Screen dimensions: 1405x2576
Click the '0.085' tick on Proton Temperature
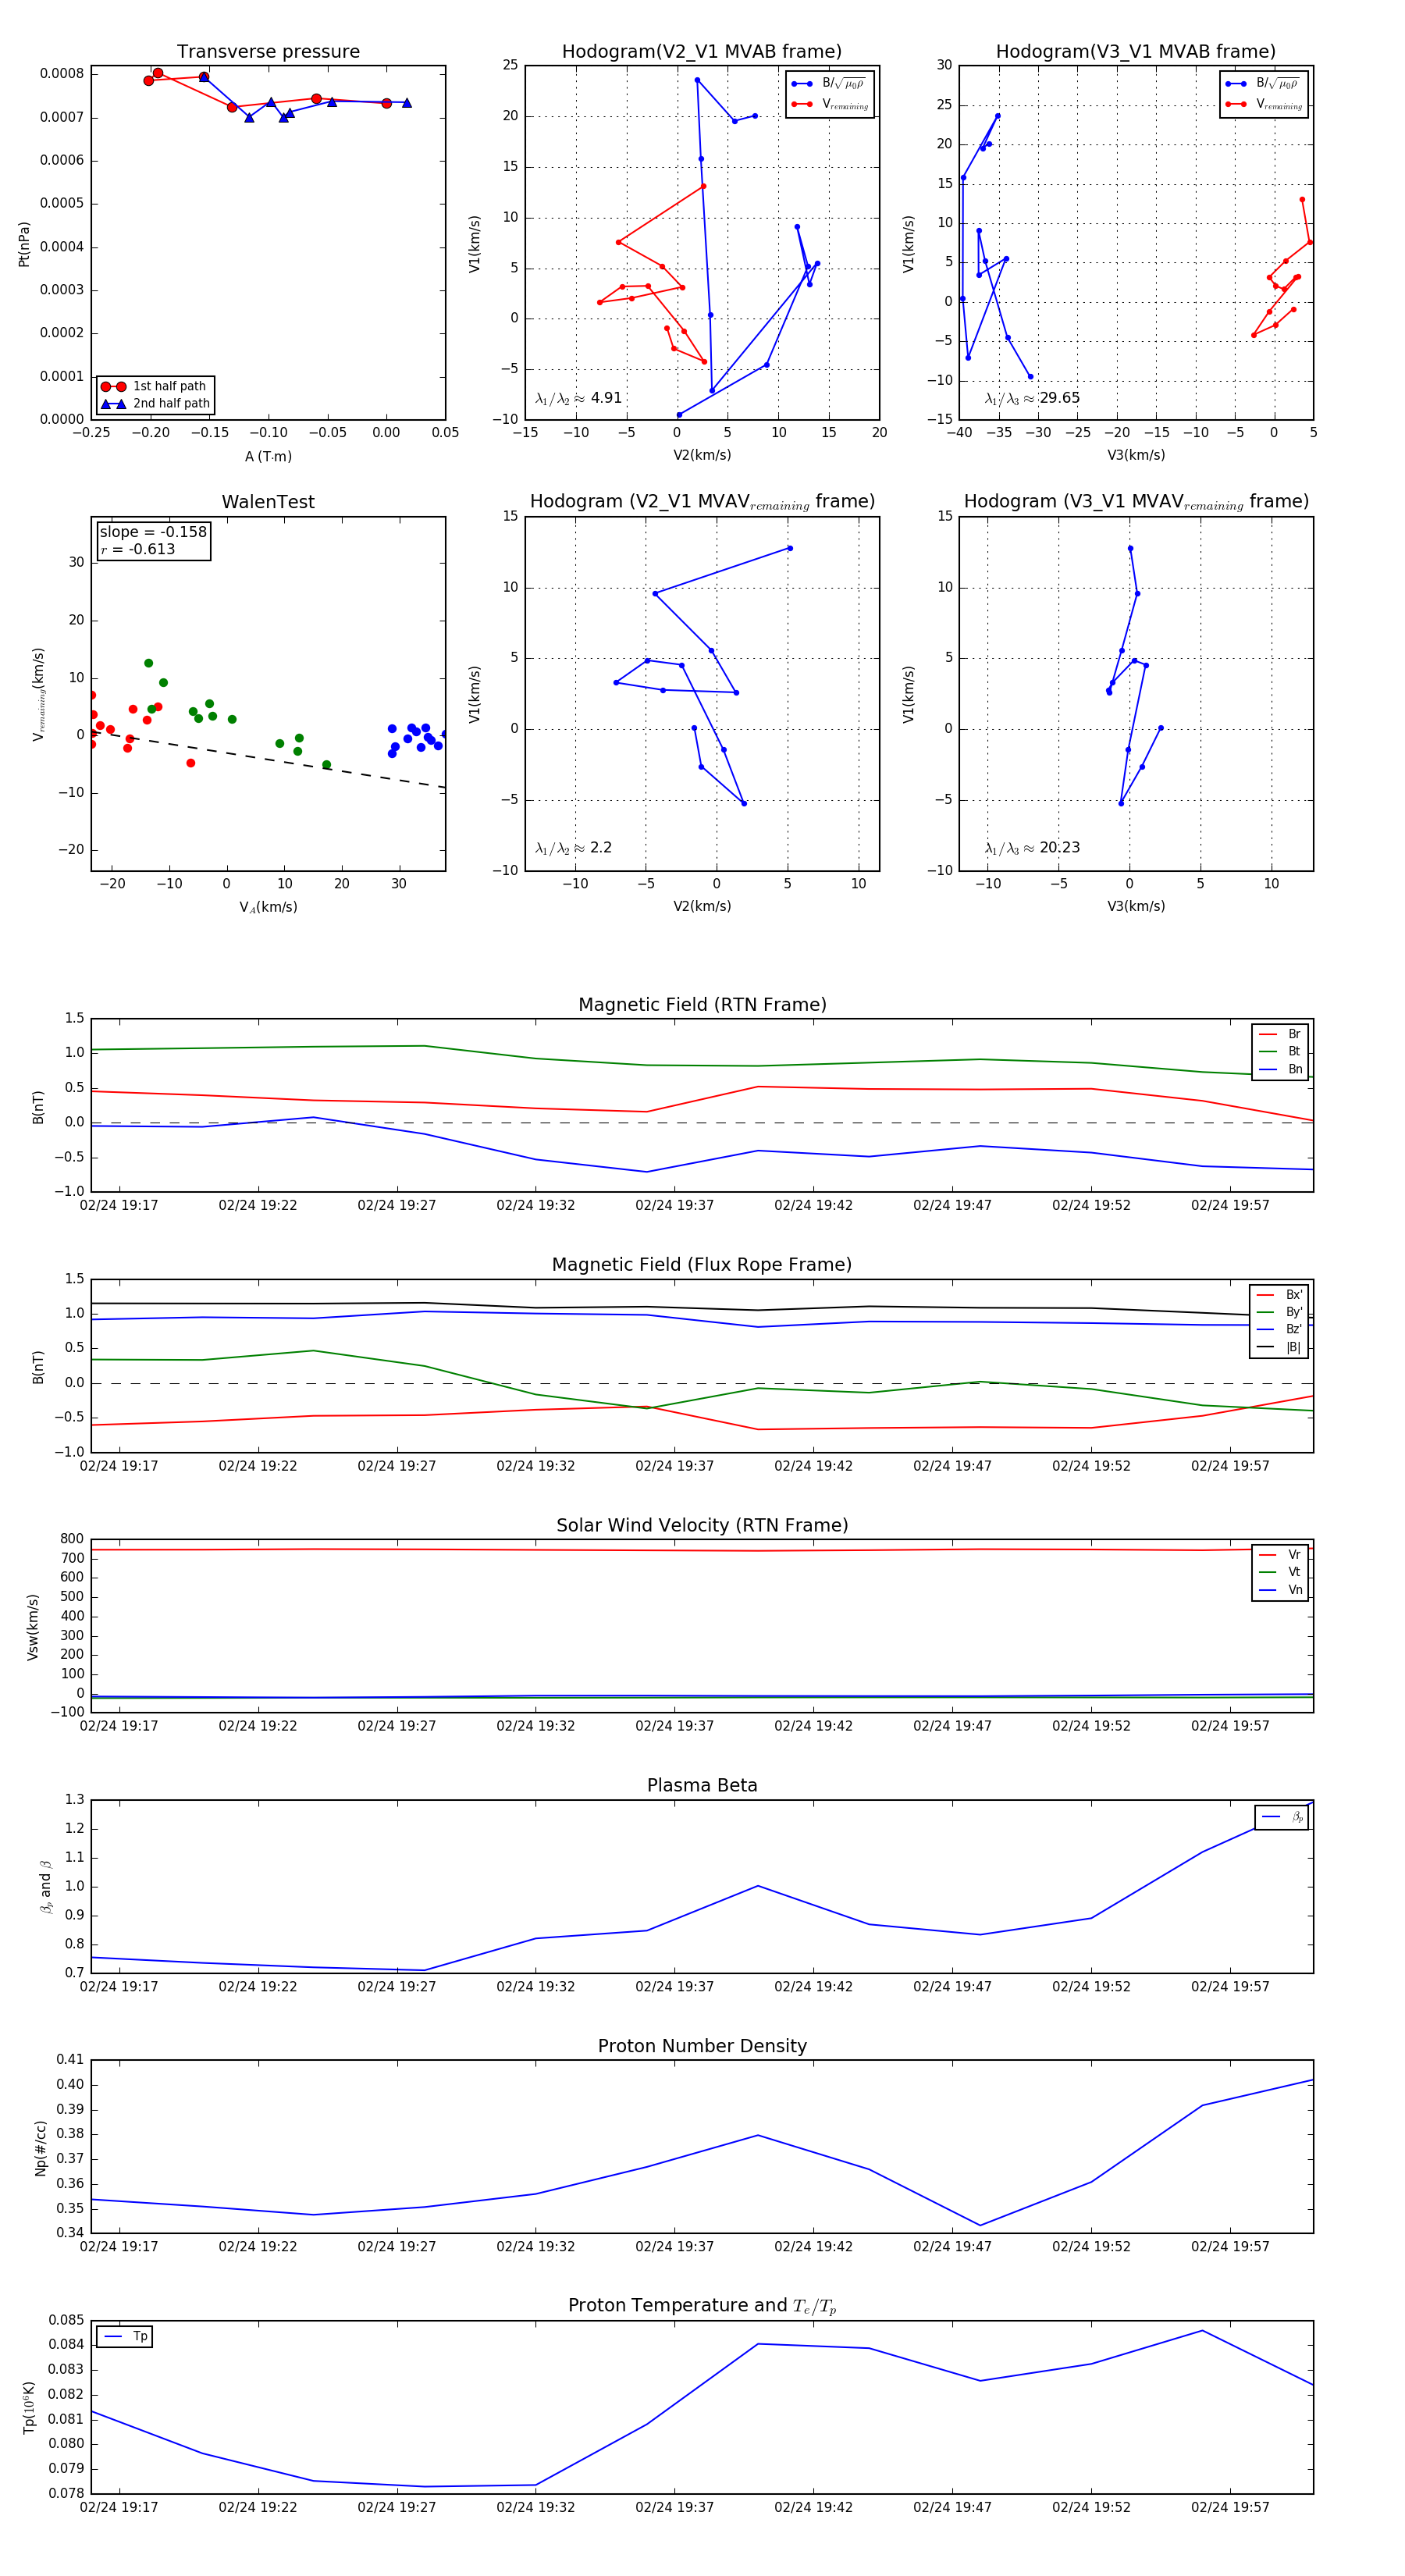66,2320
